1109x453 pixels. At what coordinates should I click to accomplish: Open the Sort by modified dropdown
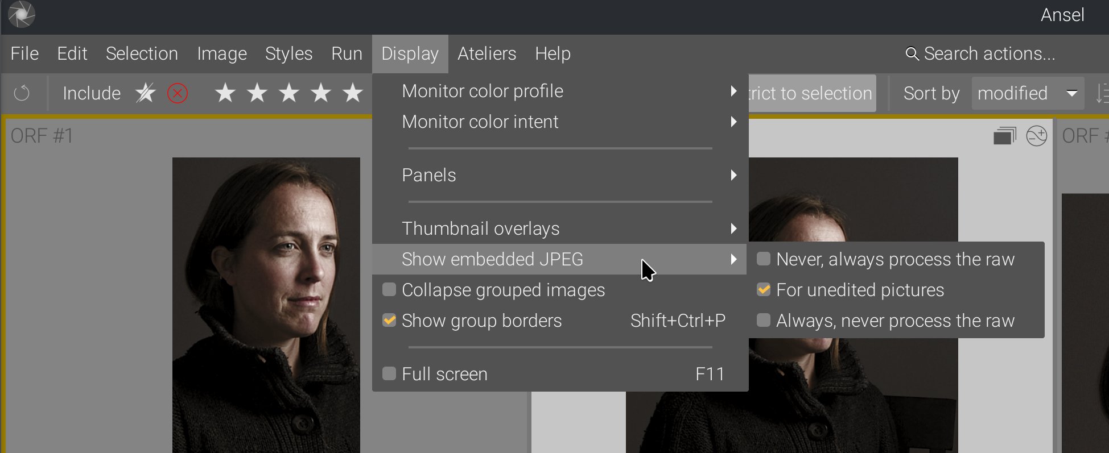(1027, 93)
